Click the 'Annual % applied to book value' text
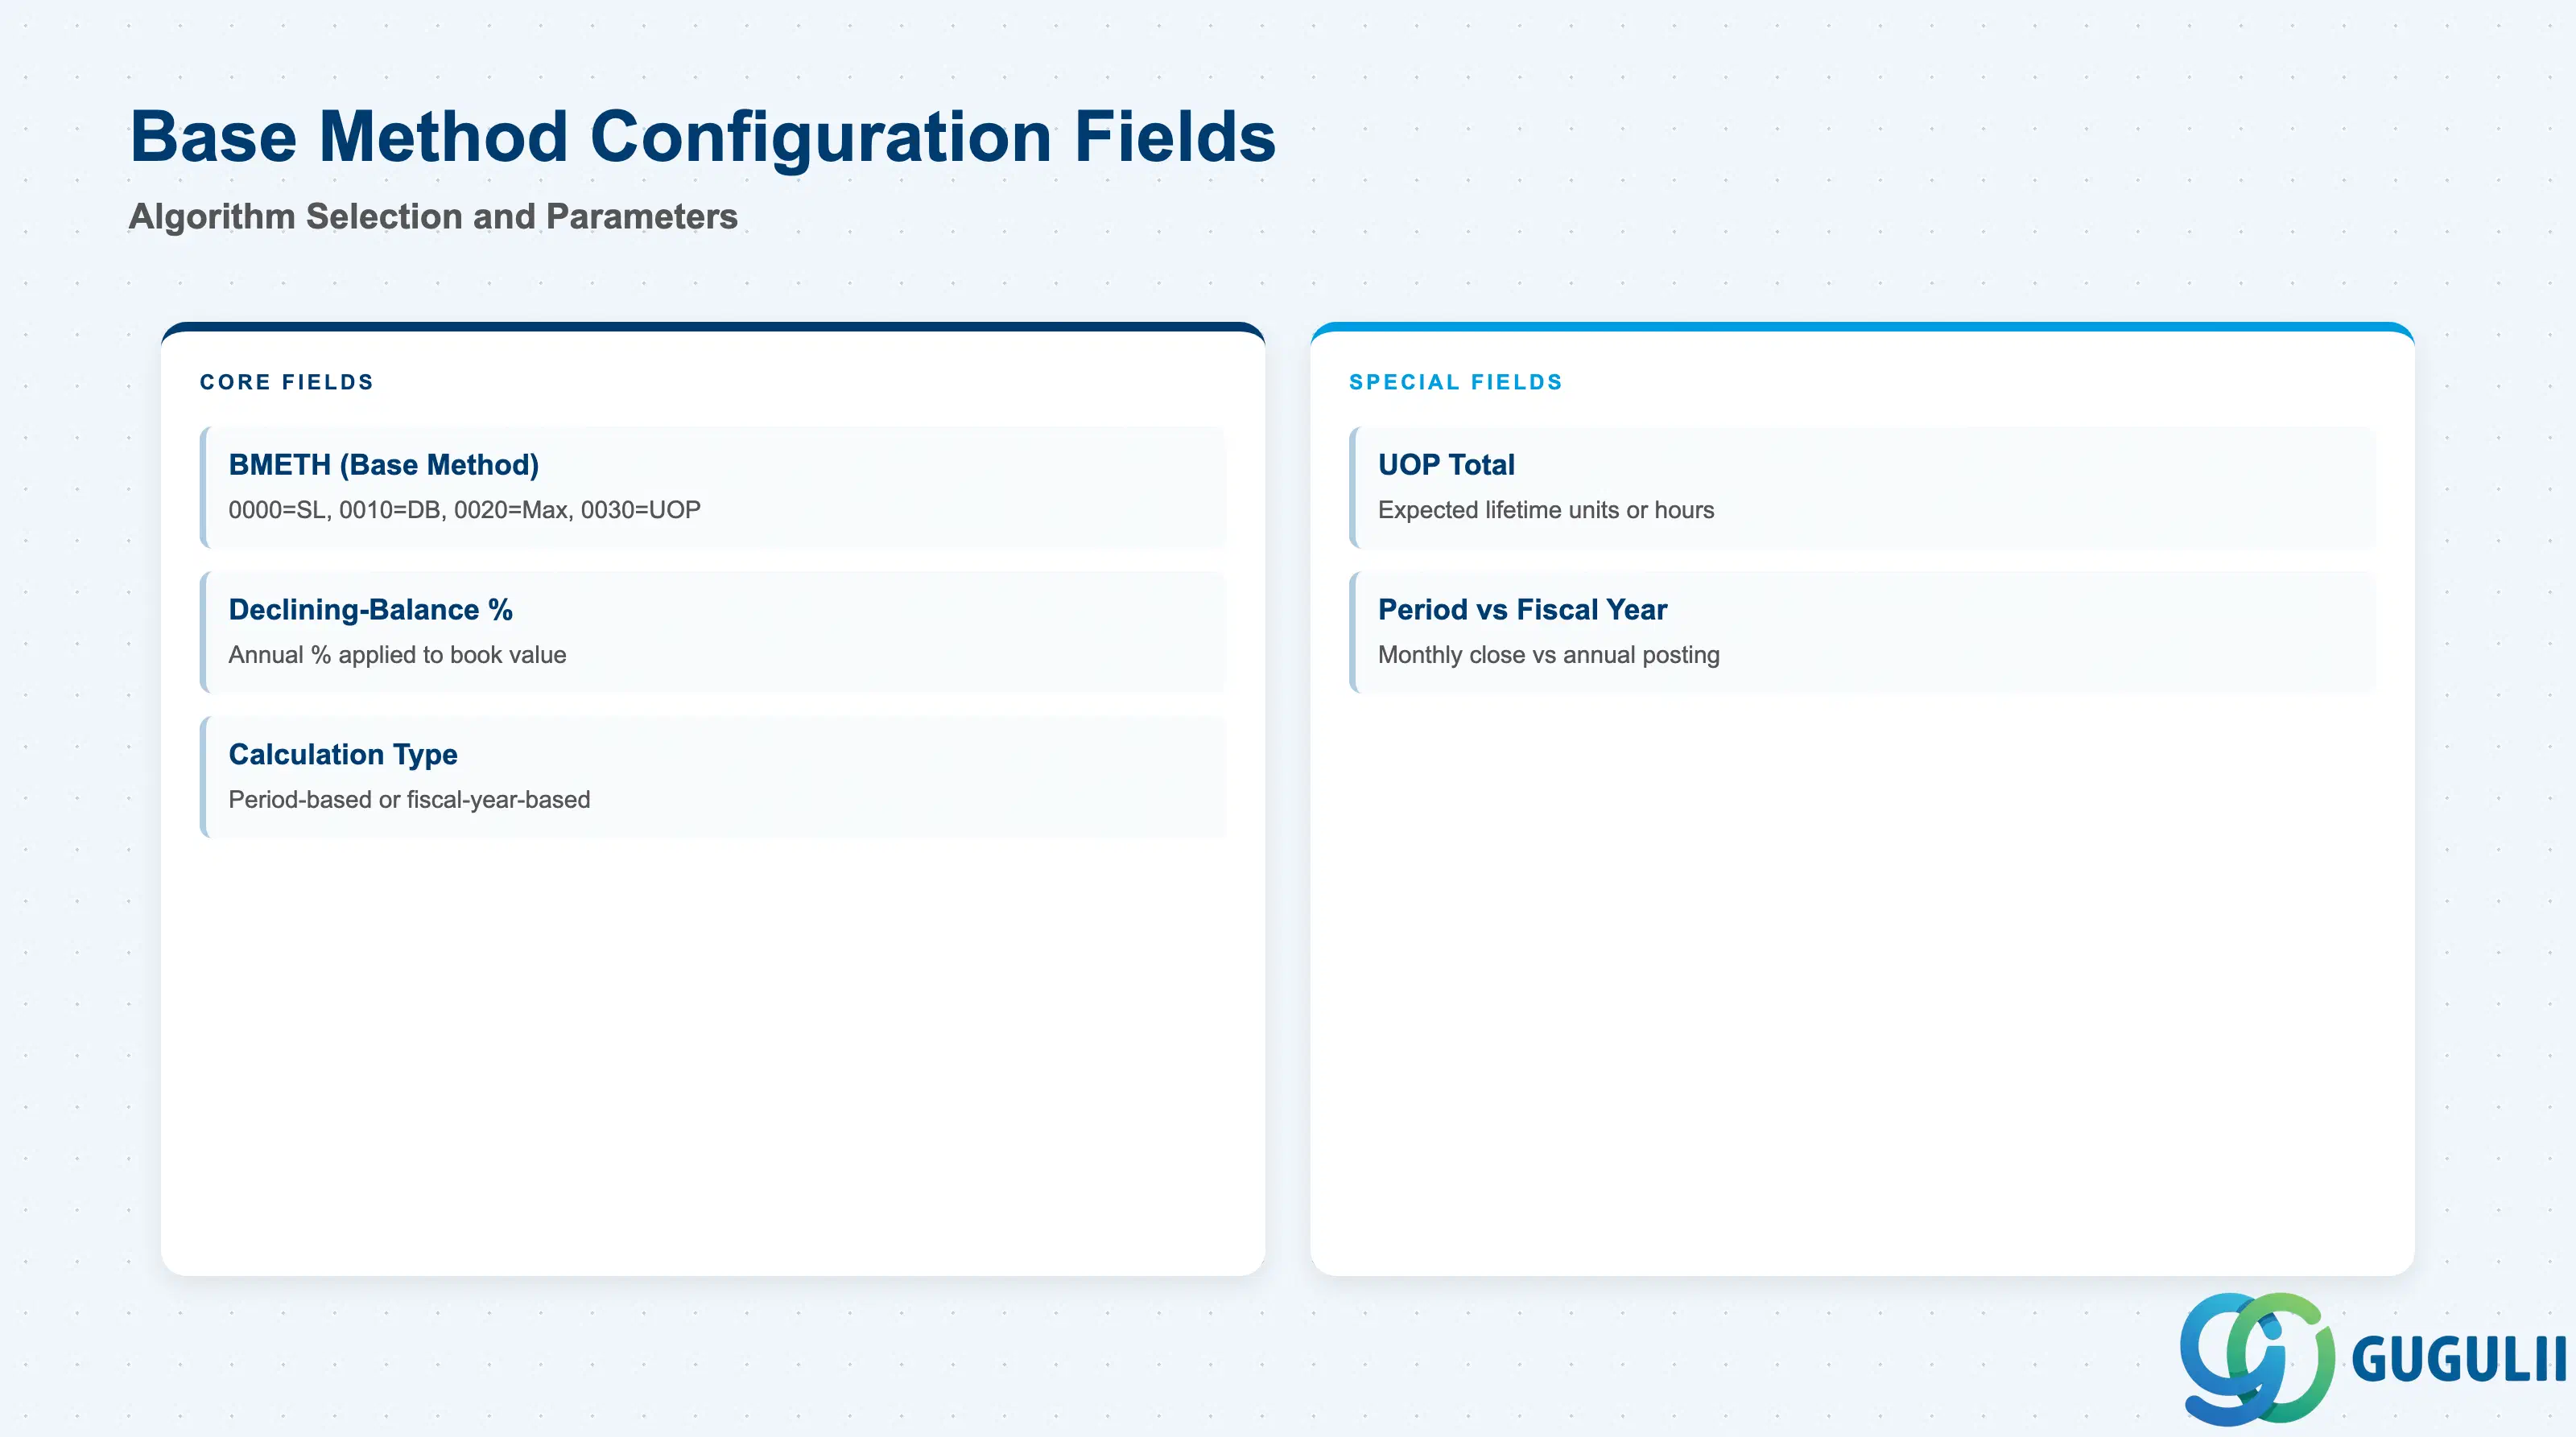Image resolution: width=2576 pixels, height=1437 pixels. point(397,655)
